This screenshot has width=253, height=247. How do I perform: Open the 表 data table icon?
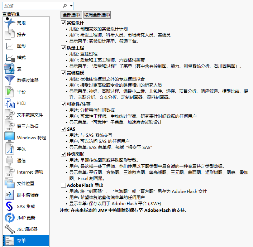9,69
